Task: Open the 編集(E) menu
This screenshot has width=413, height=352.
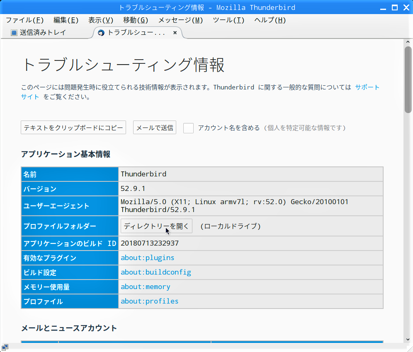Action: pyautogui.click(x=66, y=20)
